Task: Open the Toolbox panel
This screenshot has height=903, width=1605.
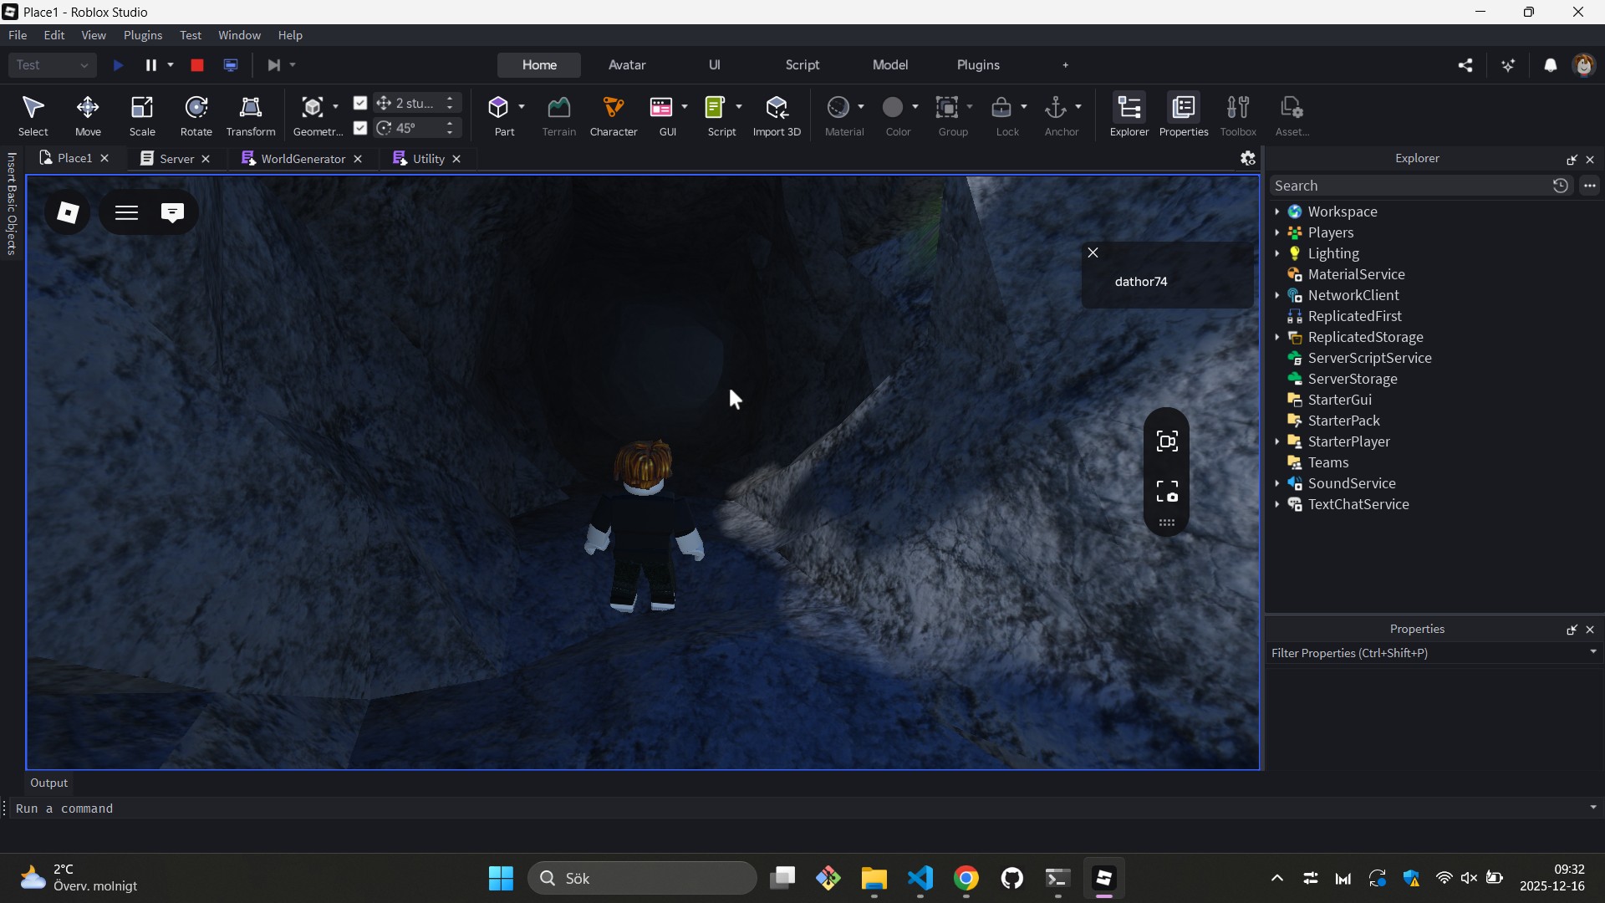Action: point(1238,115)
